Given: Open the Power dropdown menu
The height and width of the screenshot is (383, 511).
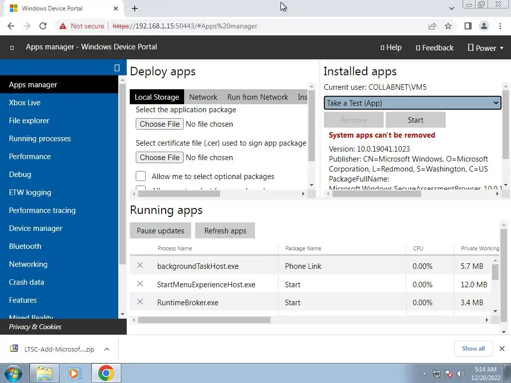Looking at the screenshot, I should click(x=486, y=48).
